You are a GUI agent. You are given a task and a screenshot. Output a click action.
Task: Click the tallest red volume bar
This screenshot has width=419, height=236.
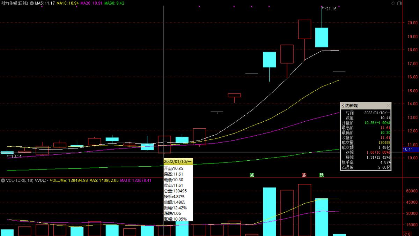304,210
